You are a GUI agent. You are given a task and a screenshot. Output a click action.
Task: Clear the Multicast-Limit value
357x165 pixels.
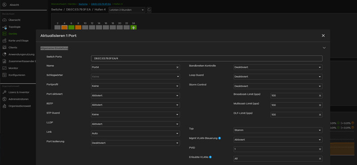320,105
